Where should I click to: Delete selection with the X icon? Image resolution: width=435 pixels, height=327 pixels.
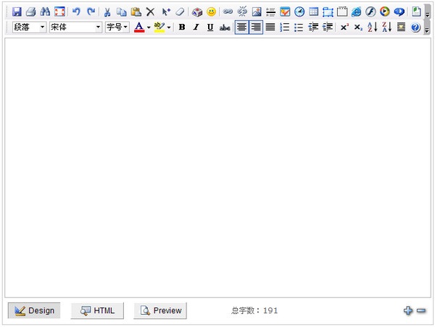[150, 12]
